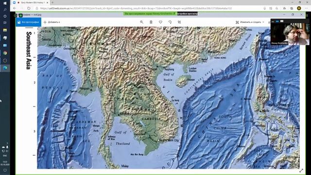Open browser settings and more menu

click(x=306, y=8)
